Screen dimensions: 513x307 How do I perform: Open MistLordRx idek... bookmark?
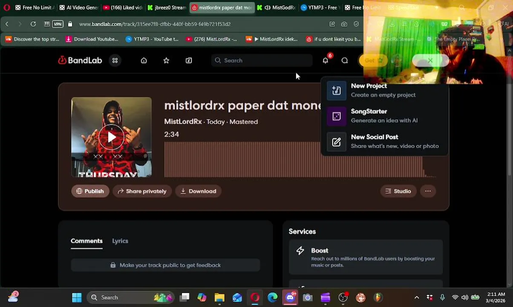click(272, 39)
